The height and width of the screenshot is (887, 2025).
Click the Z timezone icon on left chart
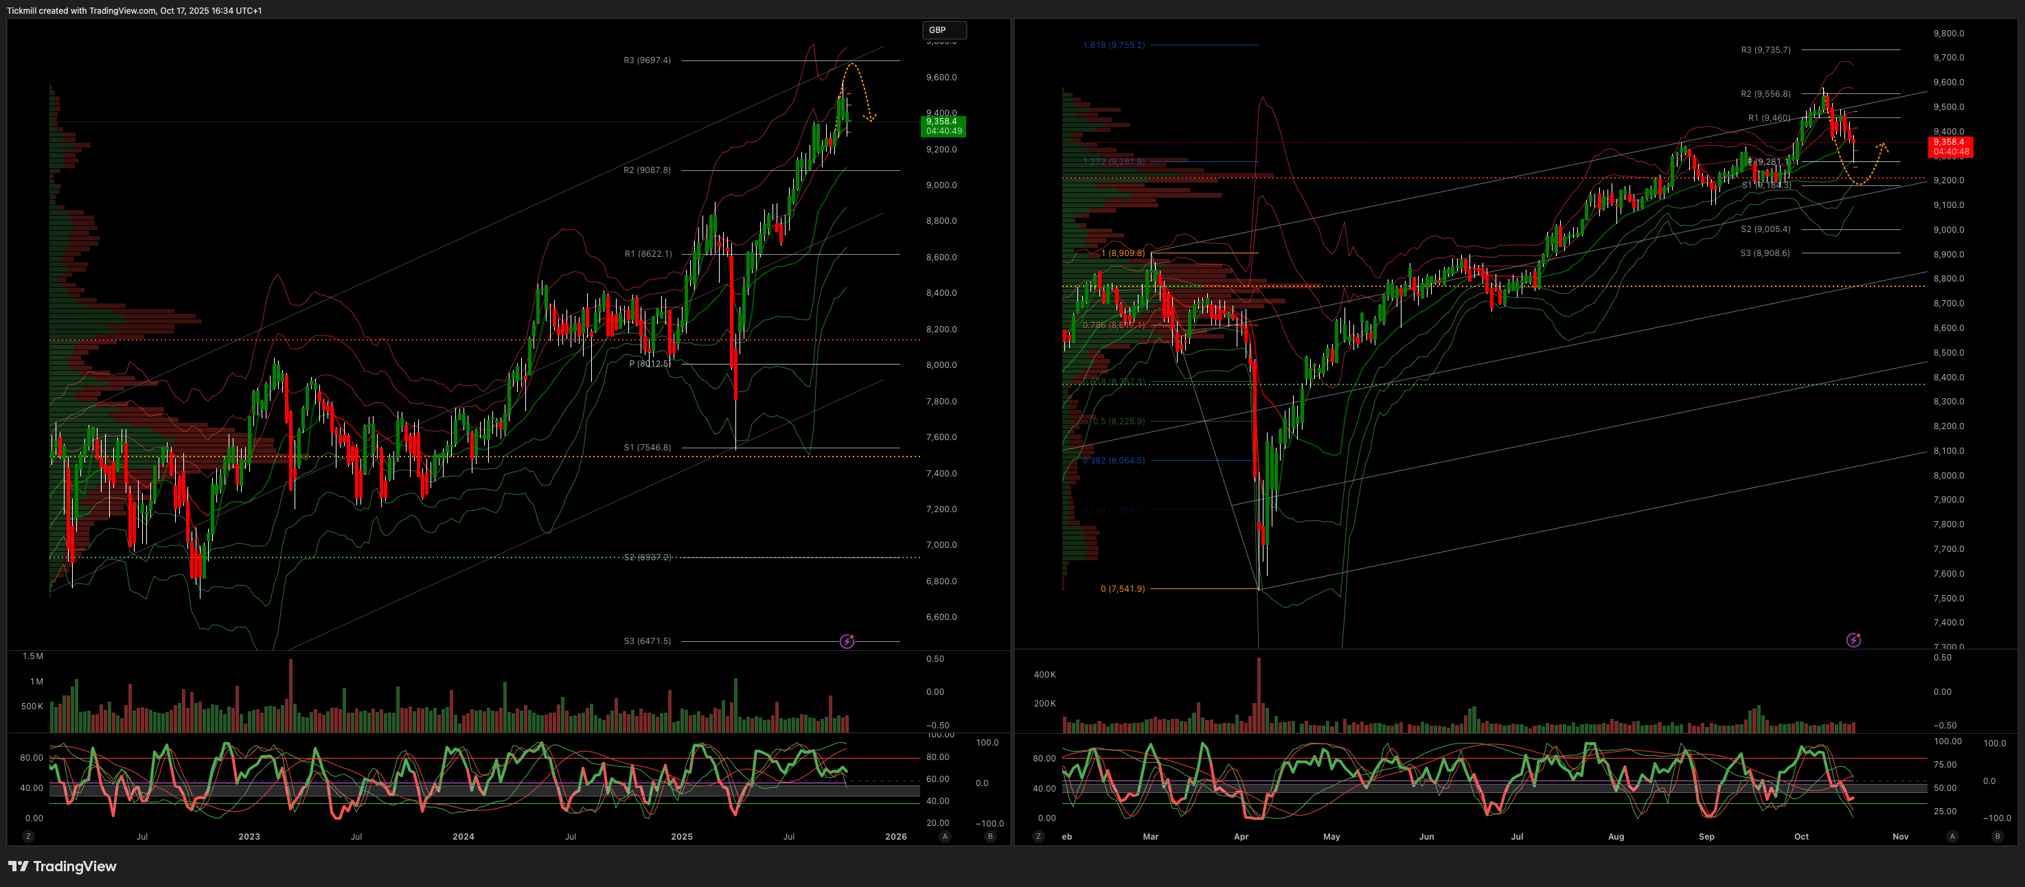[28, 837]
